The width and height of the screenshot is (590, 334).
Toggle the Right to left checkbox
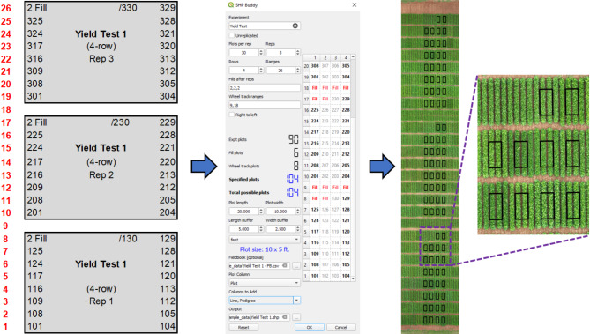click(x=231, y=115)
